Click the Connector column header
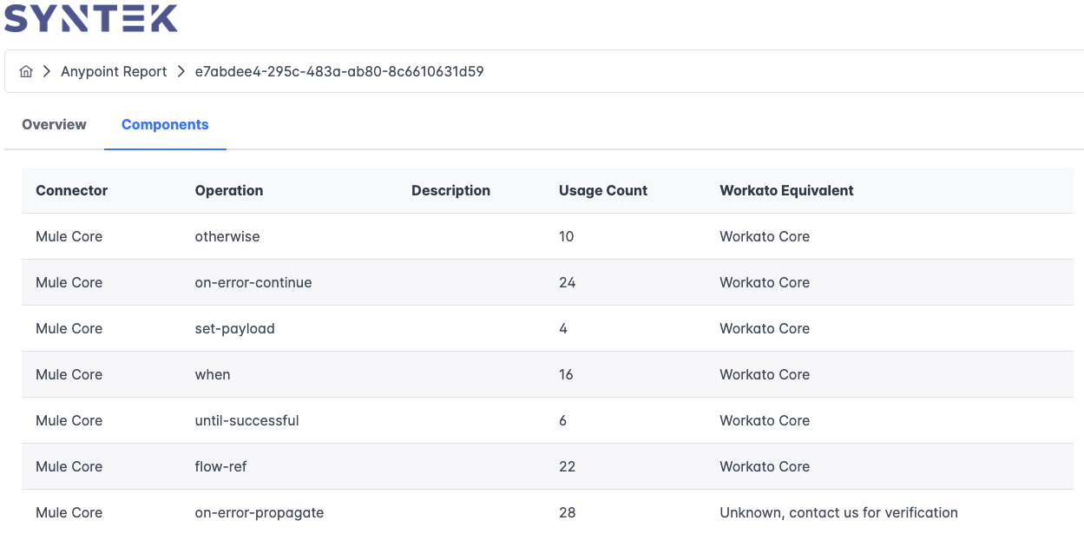This screenshot has width=1084, height=534. 72,190
